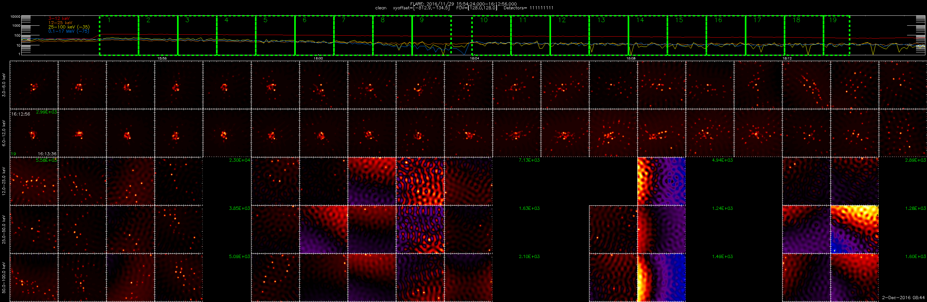Image resolution: width=927 pixels, height=302 pixels.
Task: Click the red '3-12 keV' legend label
Action: 59,18
